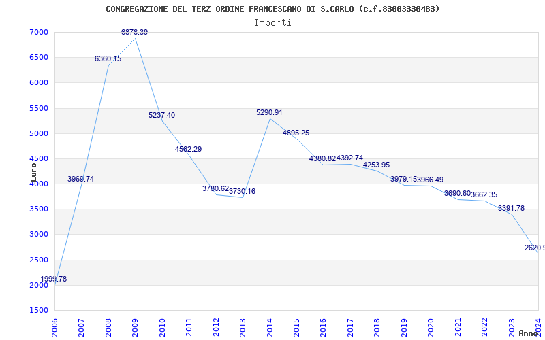Click the Euro y-axis title
Screen dimensions: 545x340
[x=33, y=172]
